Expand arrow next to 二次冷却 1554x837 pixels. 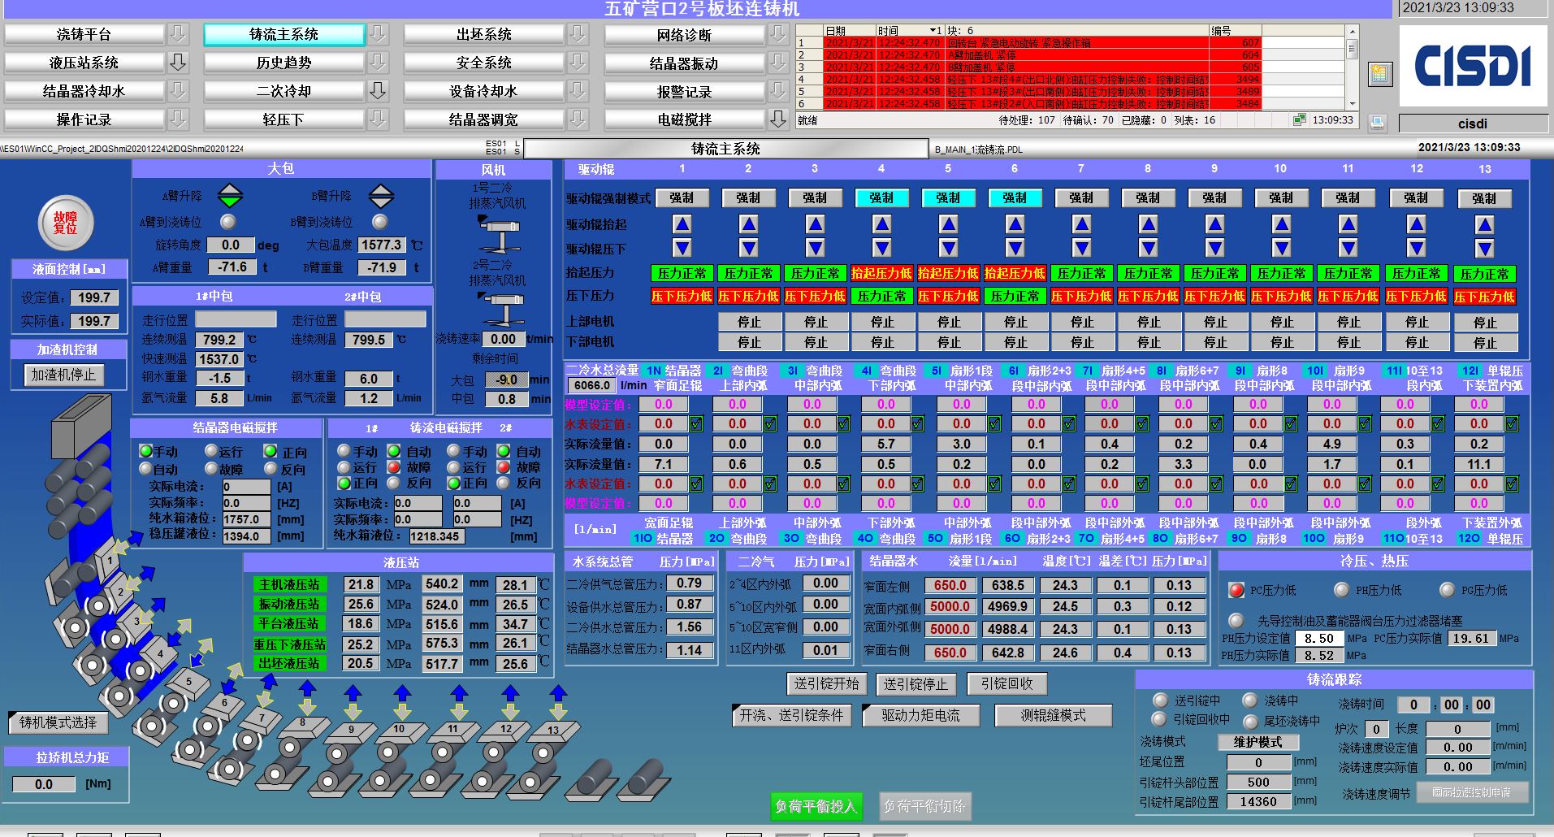(378, 91)
